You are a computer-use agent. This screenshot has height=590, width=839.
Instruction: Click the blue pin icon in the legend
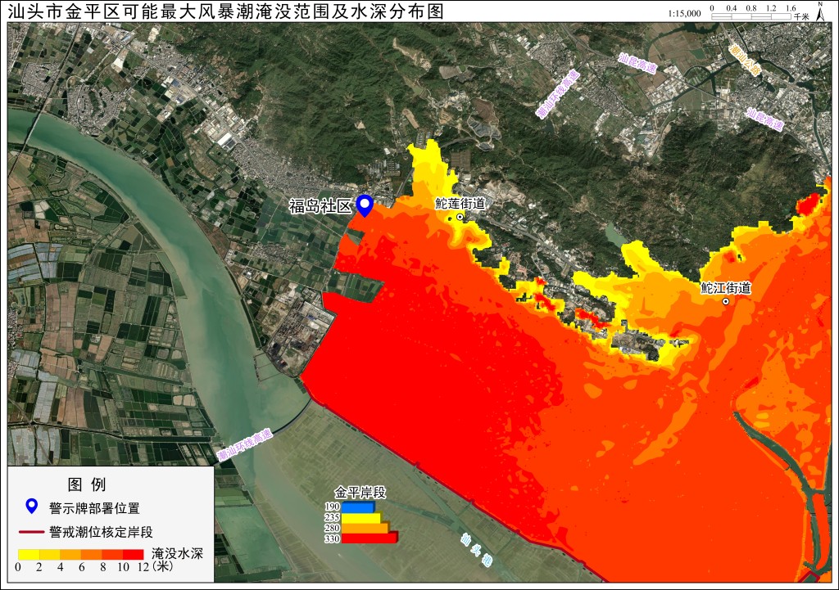(x=32, y=506)
